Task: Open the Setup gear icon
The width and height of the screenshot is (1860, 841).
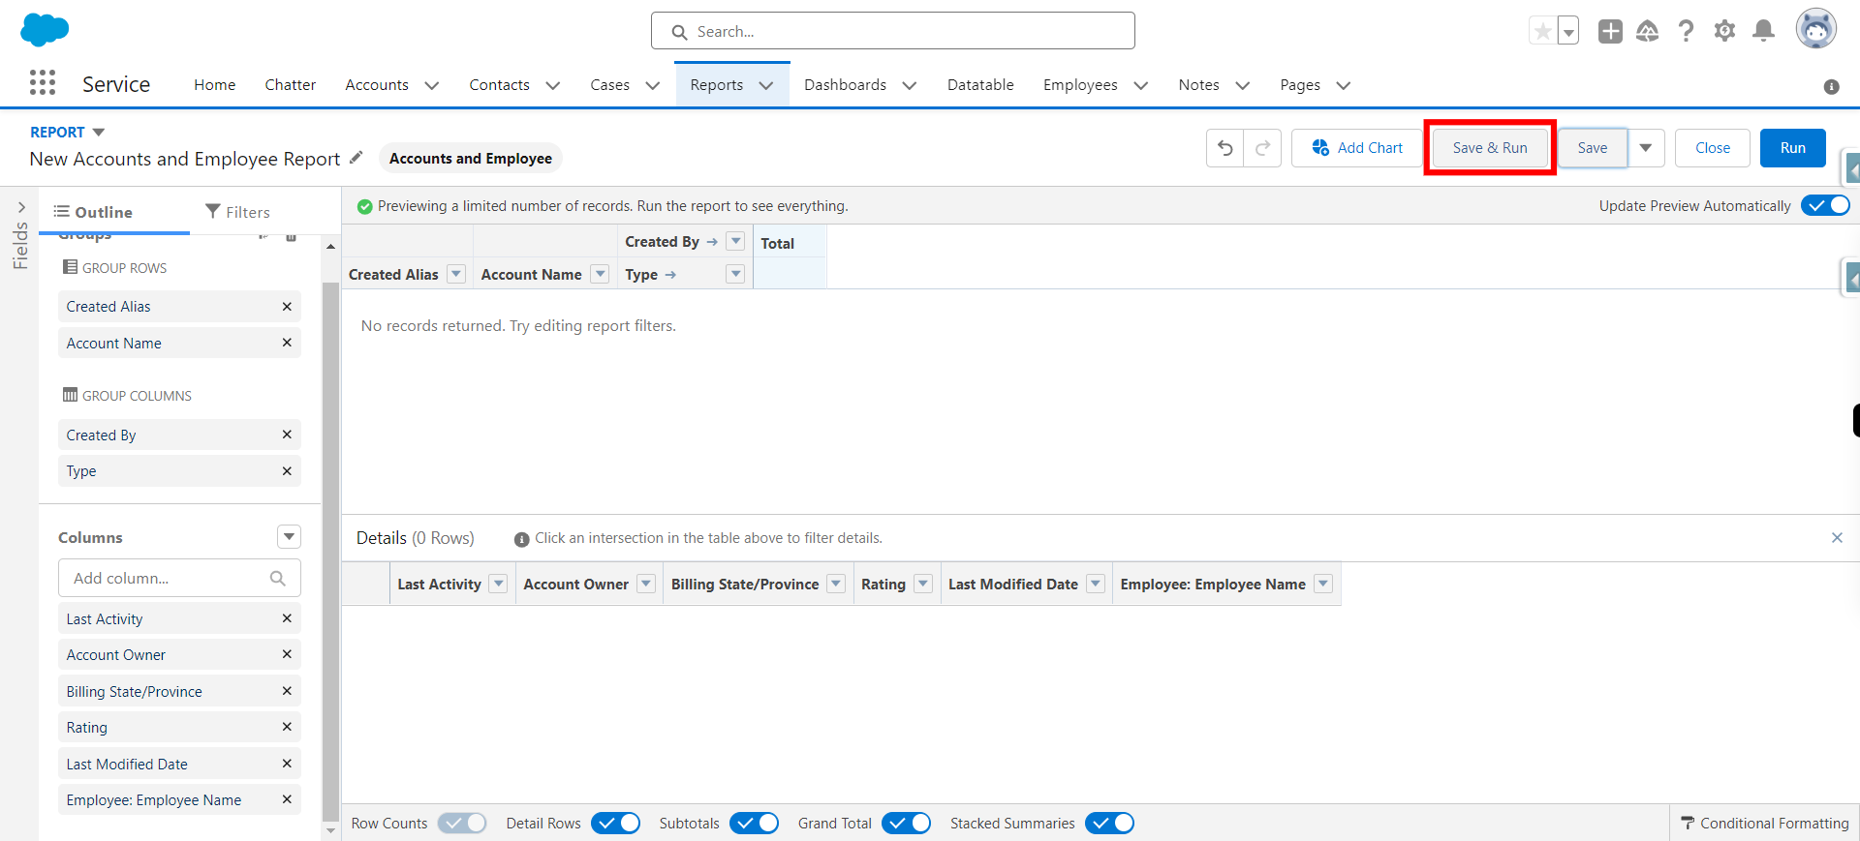Action: pyautogui.click(x=1724, y=31)
